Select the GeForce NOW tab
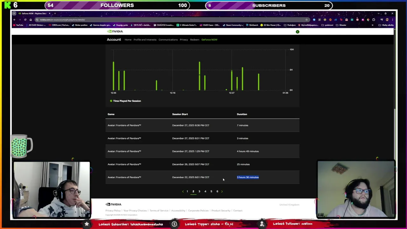The height and width of the screenshot is (229, 407). tap(209, 40)
